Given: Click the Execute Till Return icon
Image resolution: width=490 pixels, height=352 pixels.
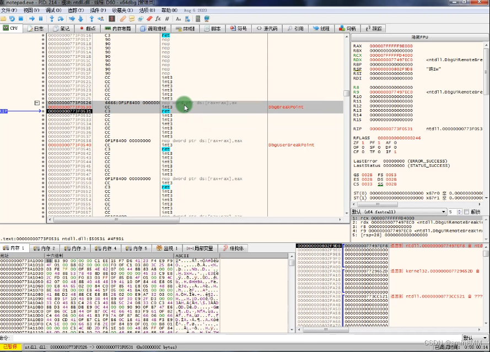Looking at the screenshot, I should coord(91,19).
